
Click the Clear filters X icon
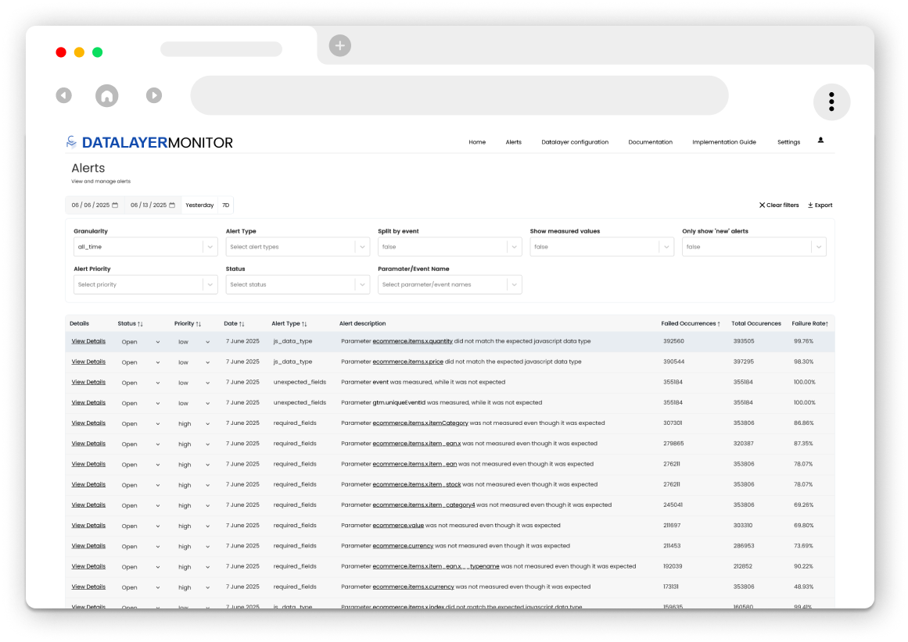[763, 205]
